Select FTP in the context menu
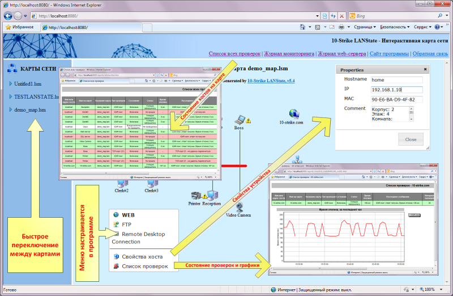 [x=126, y=225]
